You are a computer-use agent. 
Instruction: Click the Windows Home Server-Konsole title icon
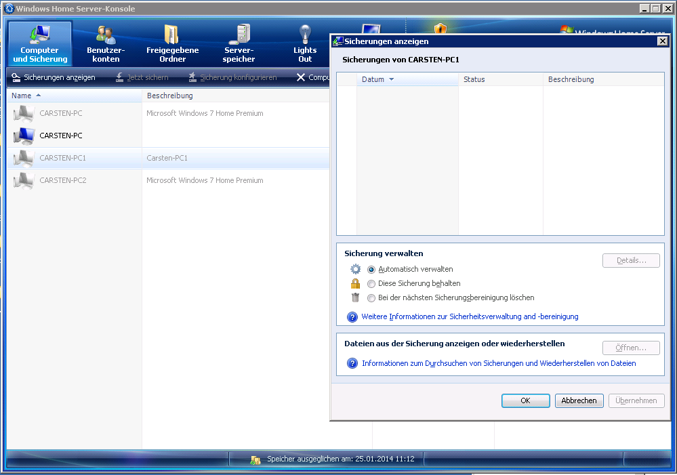(9, 9)
